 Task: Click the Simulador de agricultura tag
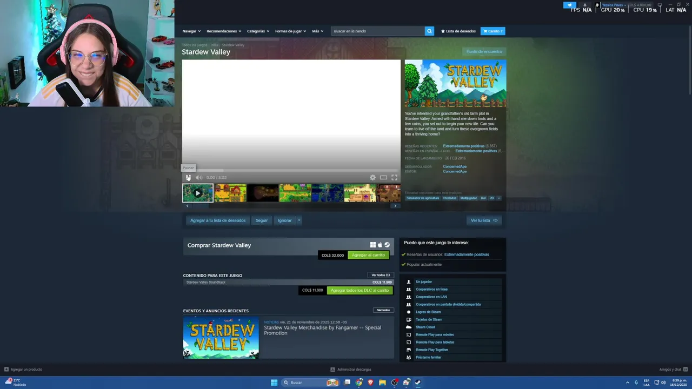point(423,198)
